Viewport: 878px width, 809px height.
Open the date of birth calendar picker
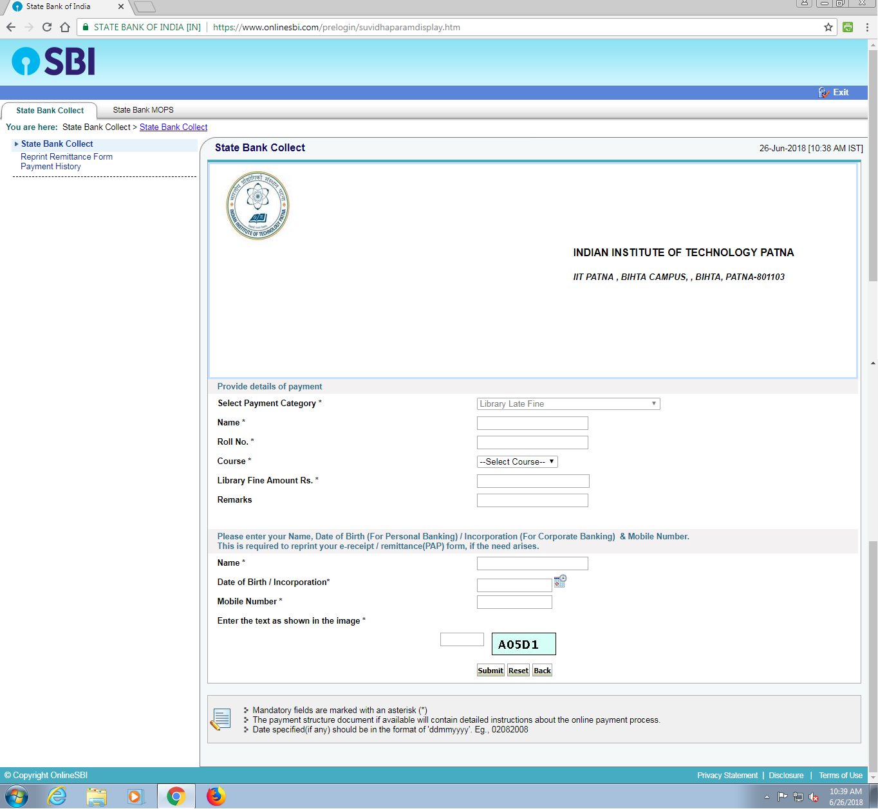tap(560, 581)
